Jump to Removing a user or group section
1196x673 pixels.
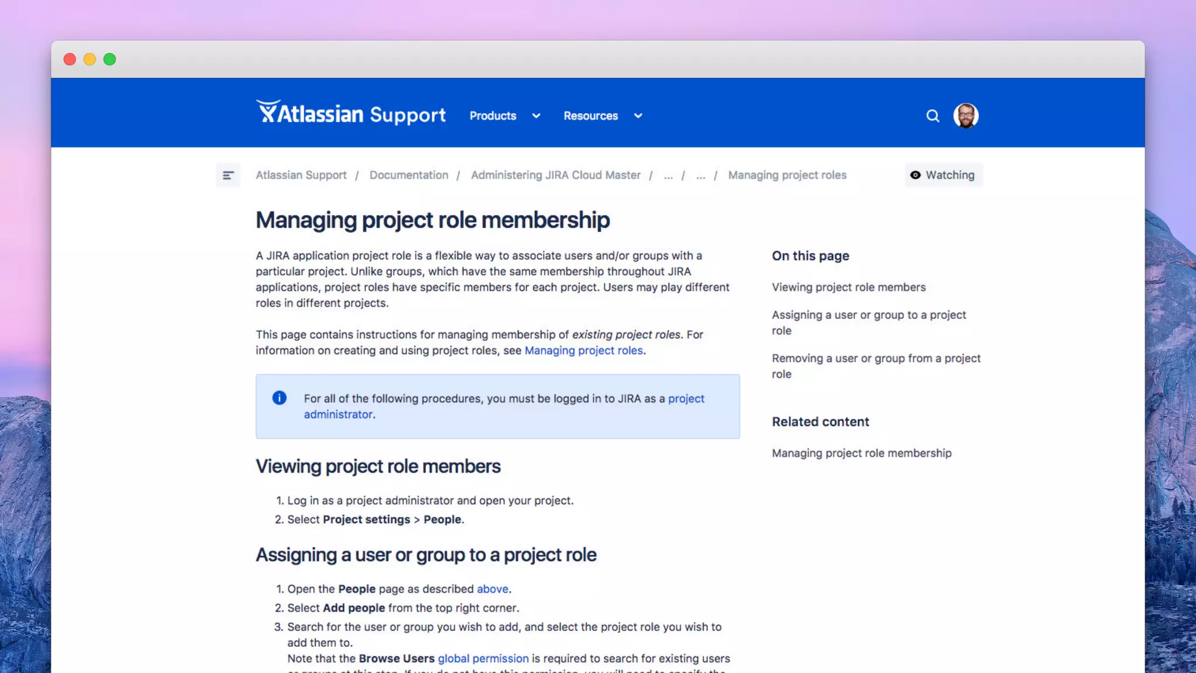click(875, 359)
